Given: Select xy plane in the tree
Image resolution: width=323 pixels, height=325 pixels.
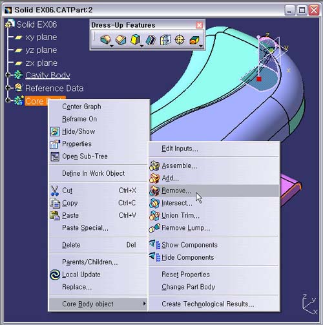Looking at the screenshot, I should [x=41, y=37].
